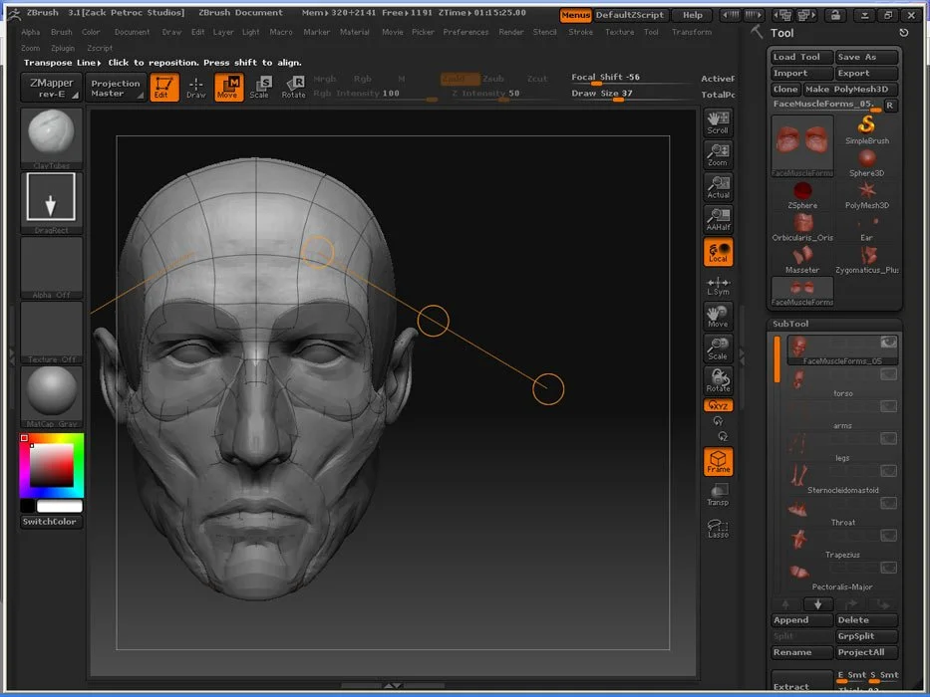
Task: Click the Actual size icon
Action: pyautogui.click(x=718, y=187)
